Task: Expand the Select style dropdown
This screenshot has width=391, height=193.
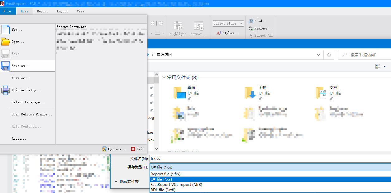Action: [x=241, y=24]
